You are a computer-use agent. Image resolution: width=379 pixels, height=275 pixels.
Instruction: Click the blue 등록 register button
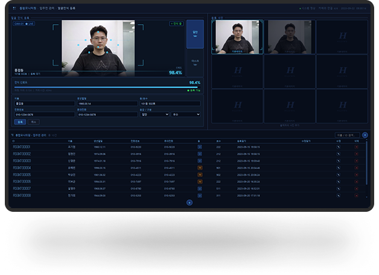click(19, 122)
